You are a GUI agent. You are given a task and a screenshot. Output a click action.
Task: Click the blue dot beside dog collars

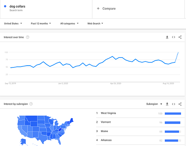click(x=5, y=6)
